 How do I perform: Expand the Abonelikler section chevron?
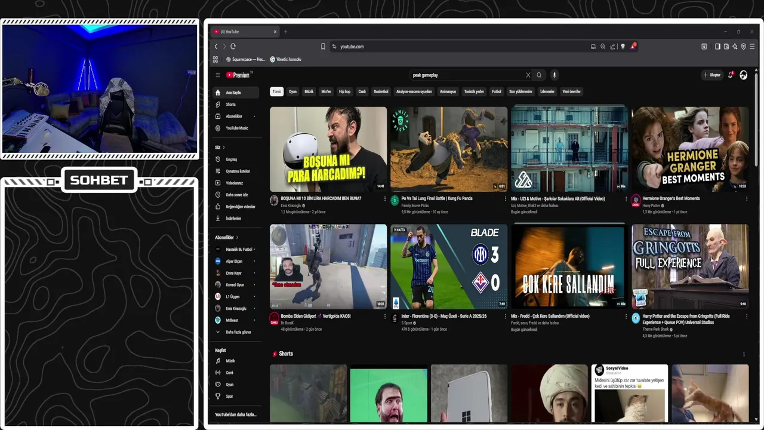(x=237, y=238)
